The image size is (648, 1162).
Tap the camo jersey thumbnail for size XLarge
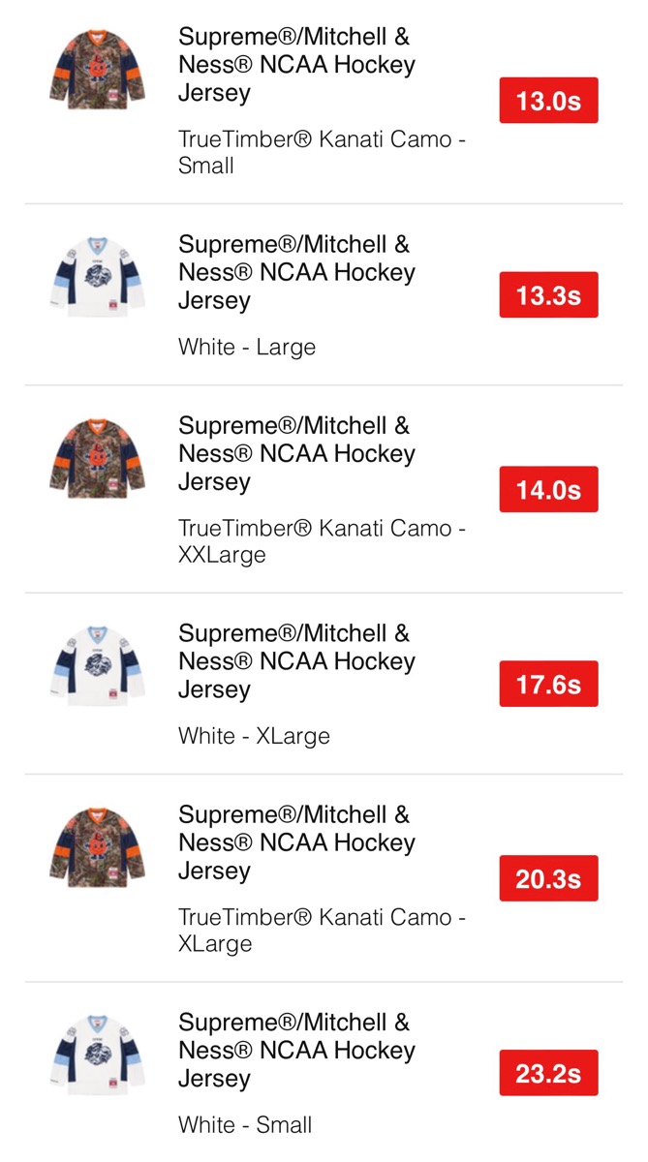(x=97, y=846)
